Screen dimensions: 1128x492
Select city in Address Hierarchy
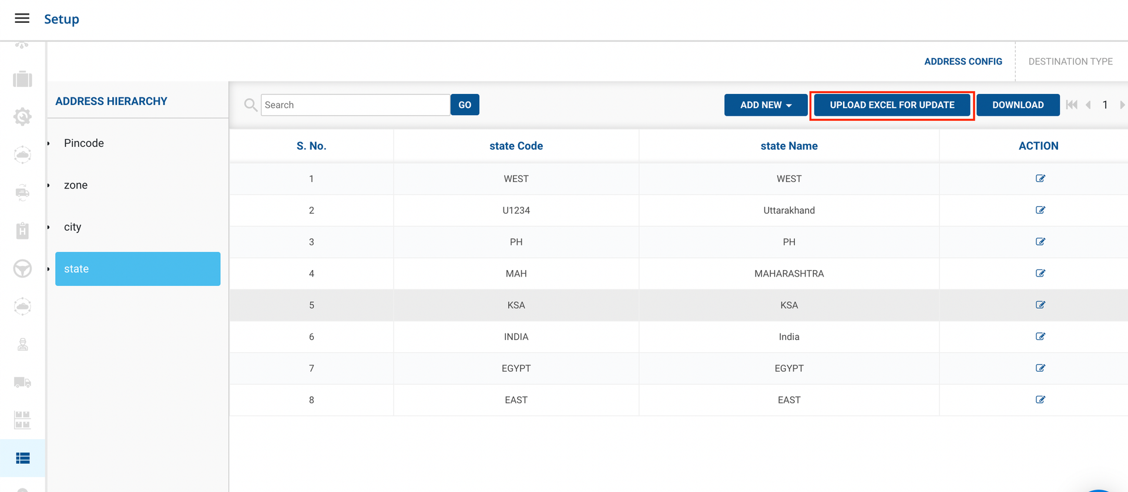(x=73, y=227)
